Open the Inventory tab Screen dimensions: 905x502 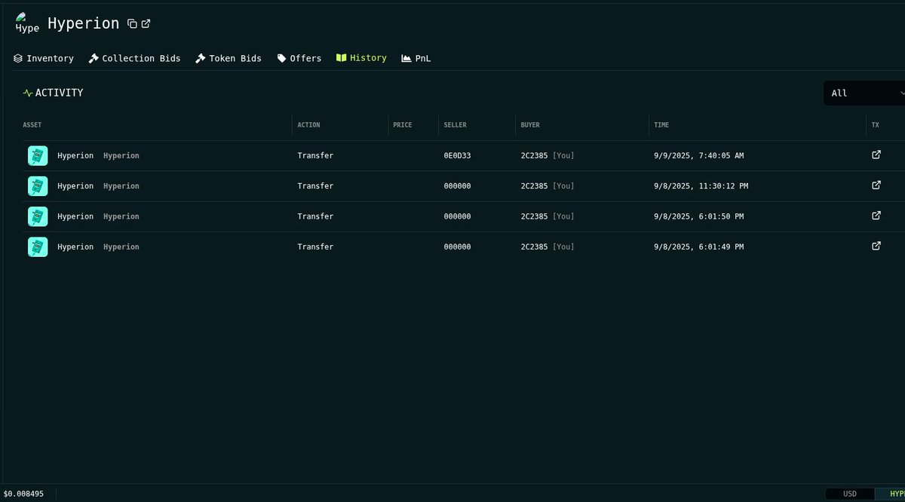(50, 57)
